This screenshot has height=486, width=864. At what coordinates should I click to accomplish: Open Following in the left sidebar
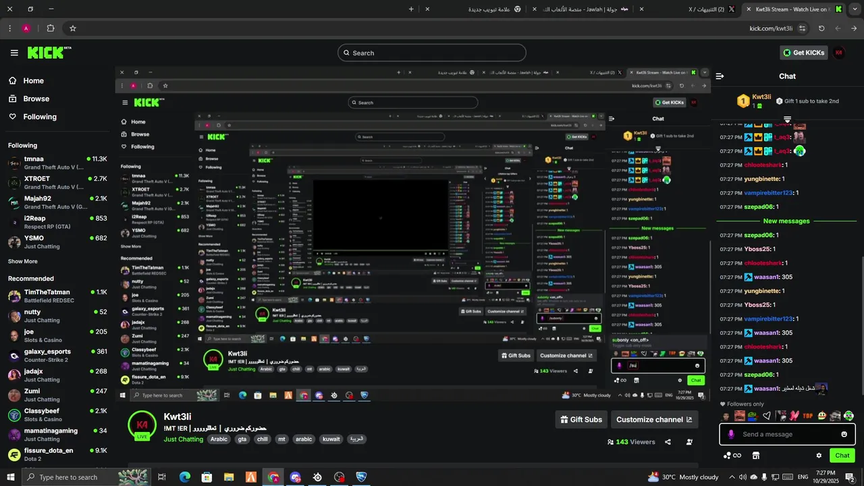click(32, 117)
